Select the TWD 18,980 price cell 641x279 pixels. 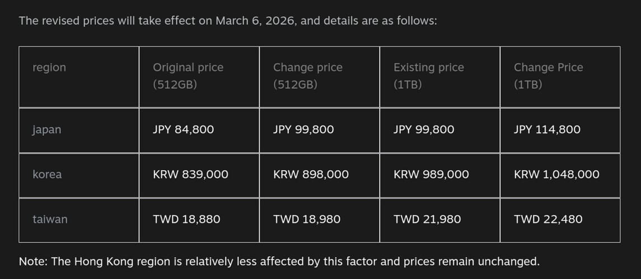pyautogui.click(x=307, y=219)
